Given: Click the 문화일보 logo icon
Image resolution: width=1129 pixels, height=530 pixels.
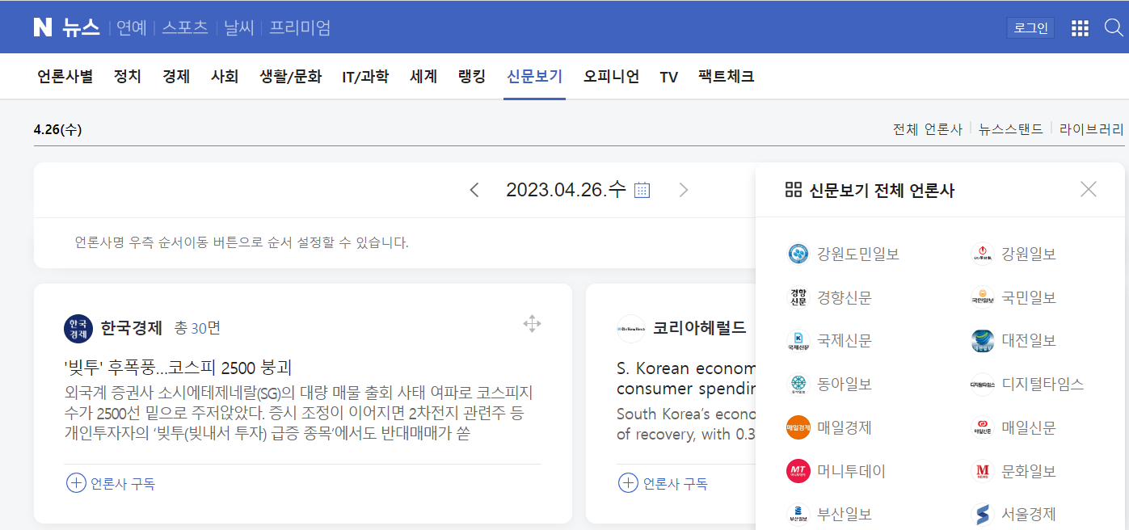Looking at the screenshot, I should click(x=982, y=471).
